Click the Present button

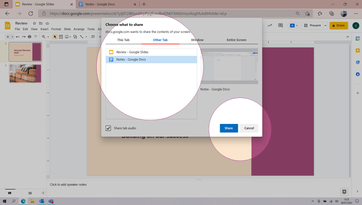(312, 26)
